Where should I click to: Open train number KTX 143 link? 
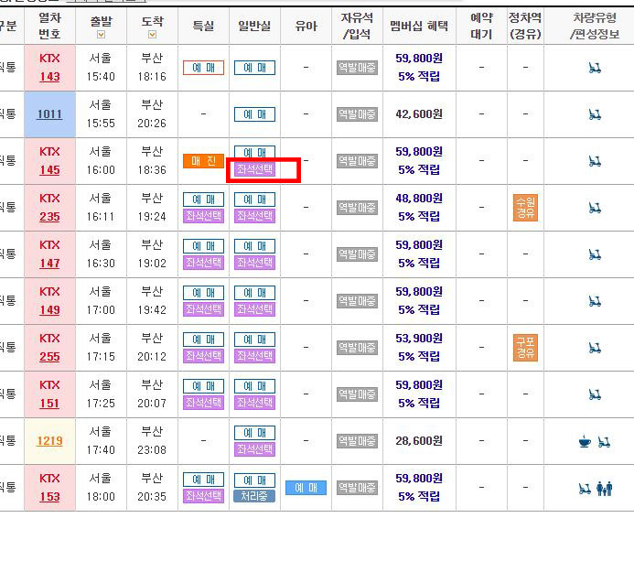coord(49,77)
